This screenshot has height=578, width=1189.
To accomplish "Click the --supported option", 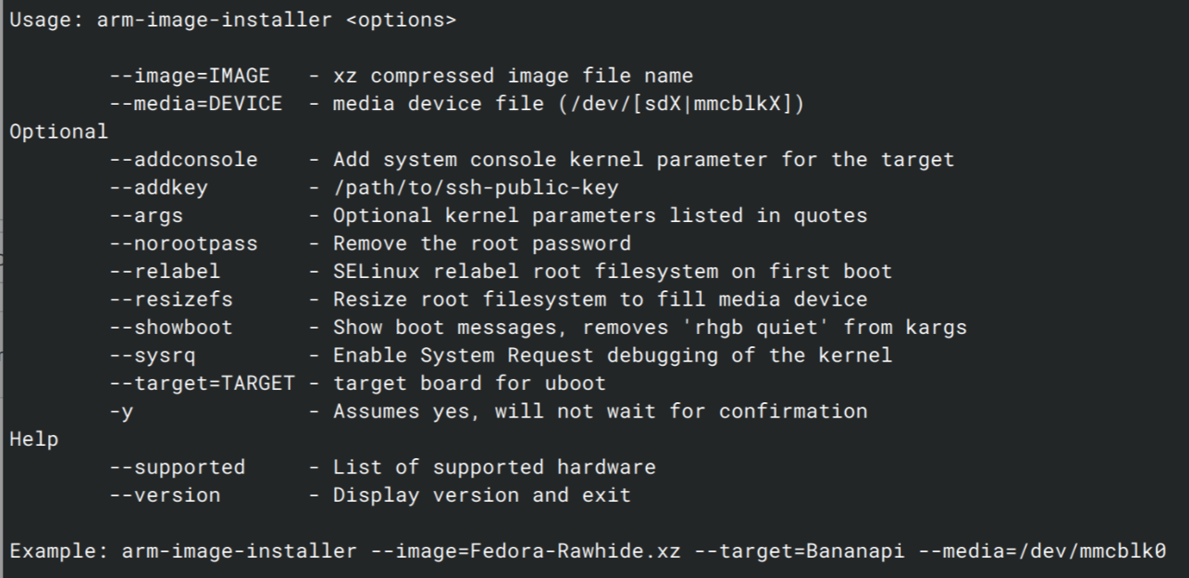I will point(177,467).
